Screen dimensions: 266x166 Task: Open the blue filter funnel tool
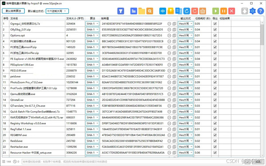(121, 11)
